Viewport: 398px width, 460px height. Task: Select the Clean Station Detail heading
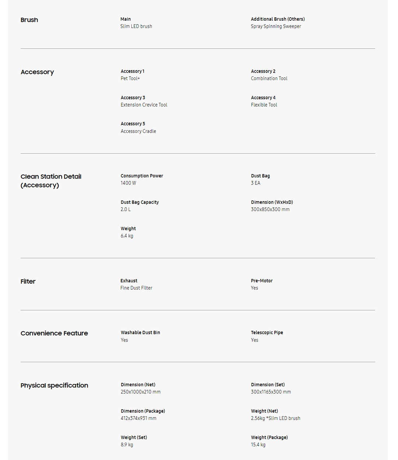point(51,181)
